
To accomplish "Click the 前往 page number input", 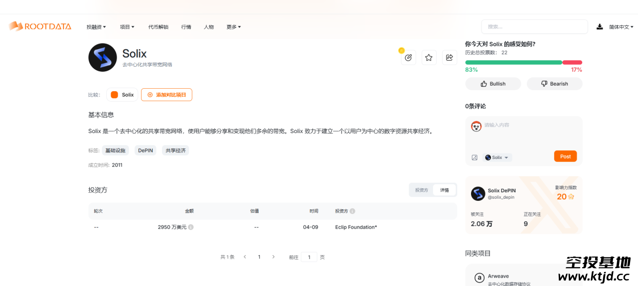I will click(309, 257).
